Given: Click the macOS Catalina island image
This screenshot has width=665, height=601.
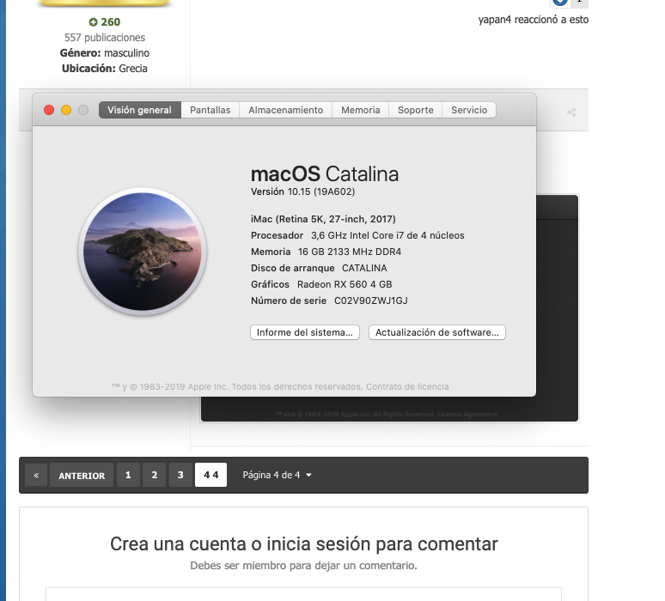Looking at the screenshot, I should [143, 252].
